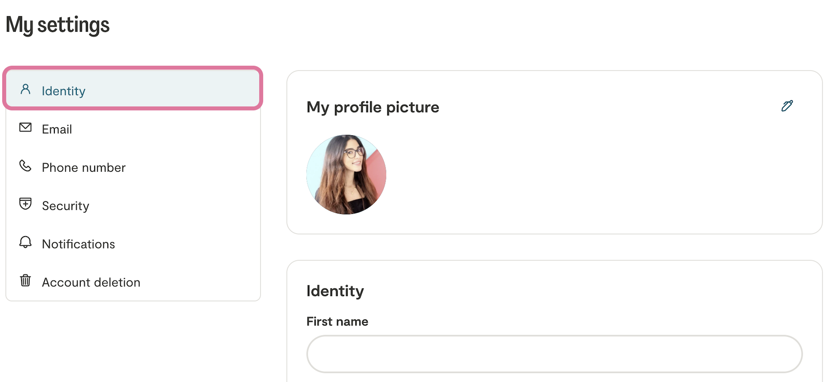Click the envelope icon in the sidebar
This screenshot has width=836, height=382.
[25, 127]
